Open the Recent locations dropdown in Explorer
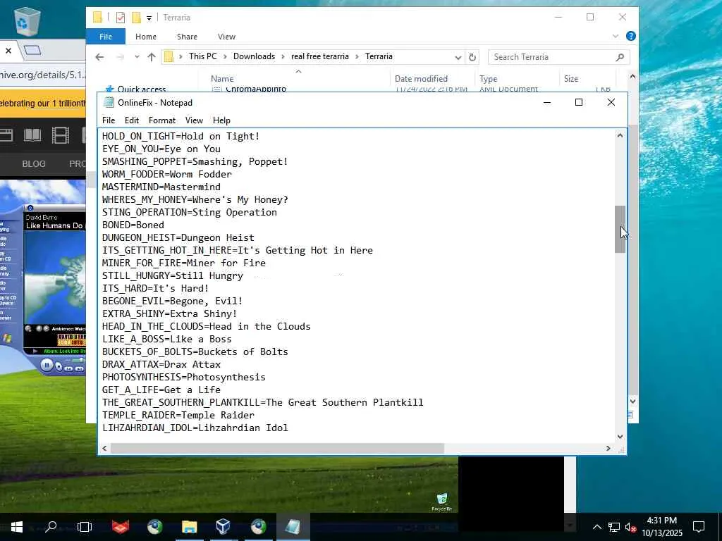722x541 pixels. [137, 57]
